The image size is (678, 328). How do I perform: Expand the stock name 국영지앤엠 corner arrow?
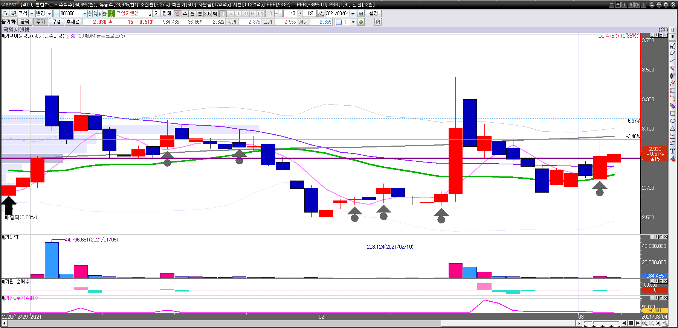(x=150, y=15)
